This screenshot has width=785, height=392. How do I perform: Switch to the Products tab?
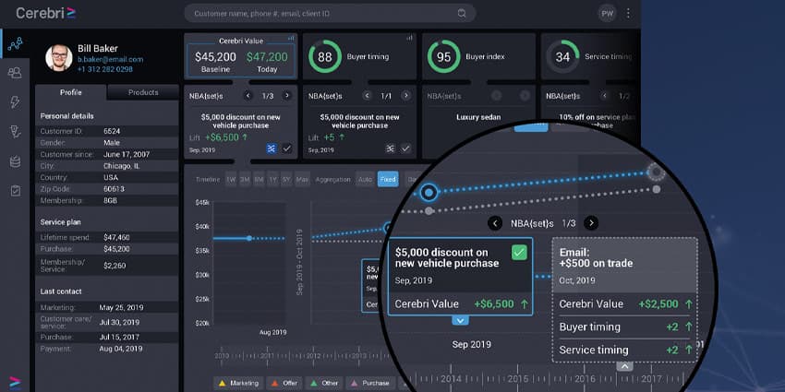pos(143,92)
